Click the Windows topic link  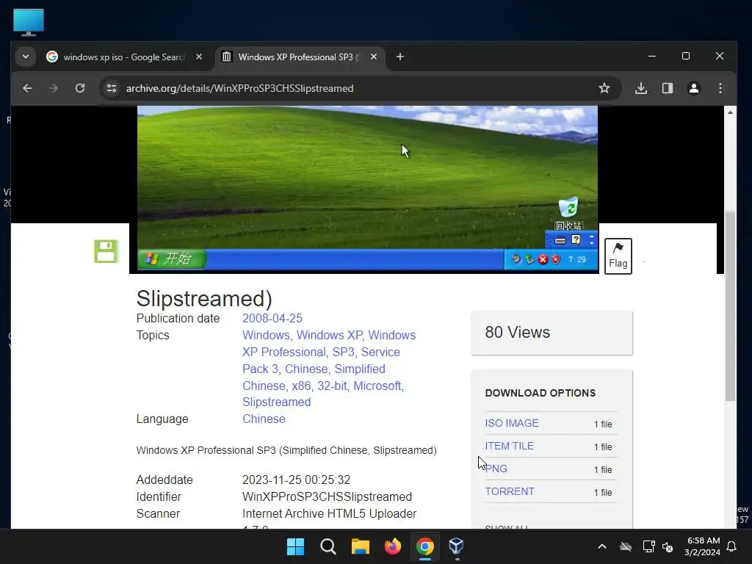(x=266, y=335)
